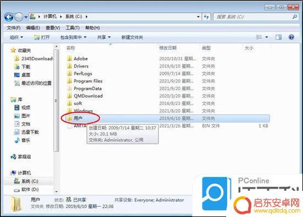Select 文档 library

23,124
